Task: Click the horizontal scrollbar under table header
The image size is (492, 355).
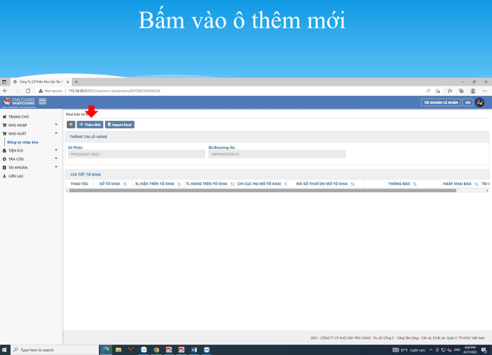Action: (x=262, y=190)
